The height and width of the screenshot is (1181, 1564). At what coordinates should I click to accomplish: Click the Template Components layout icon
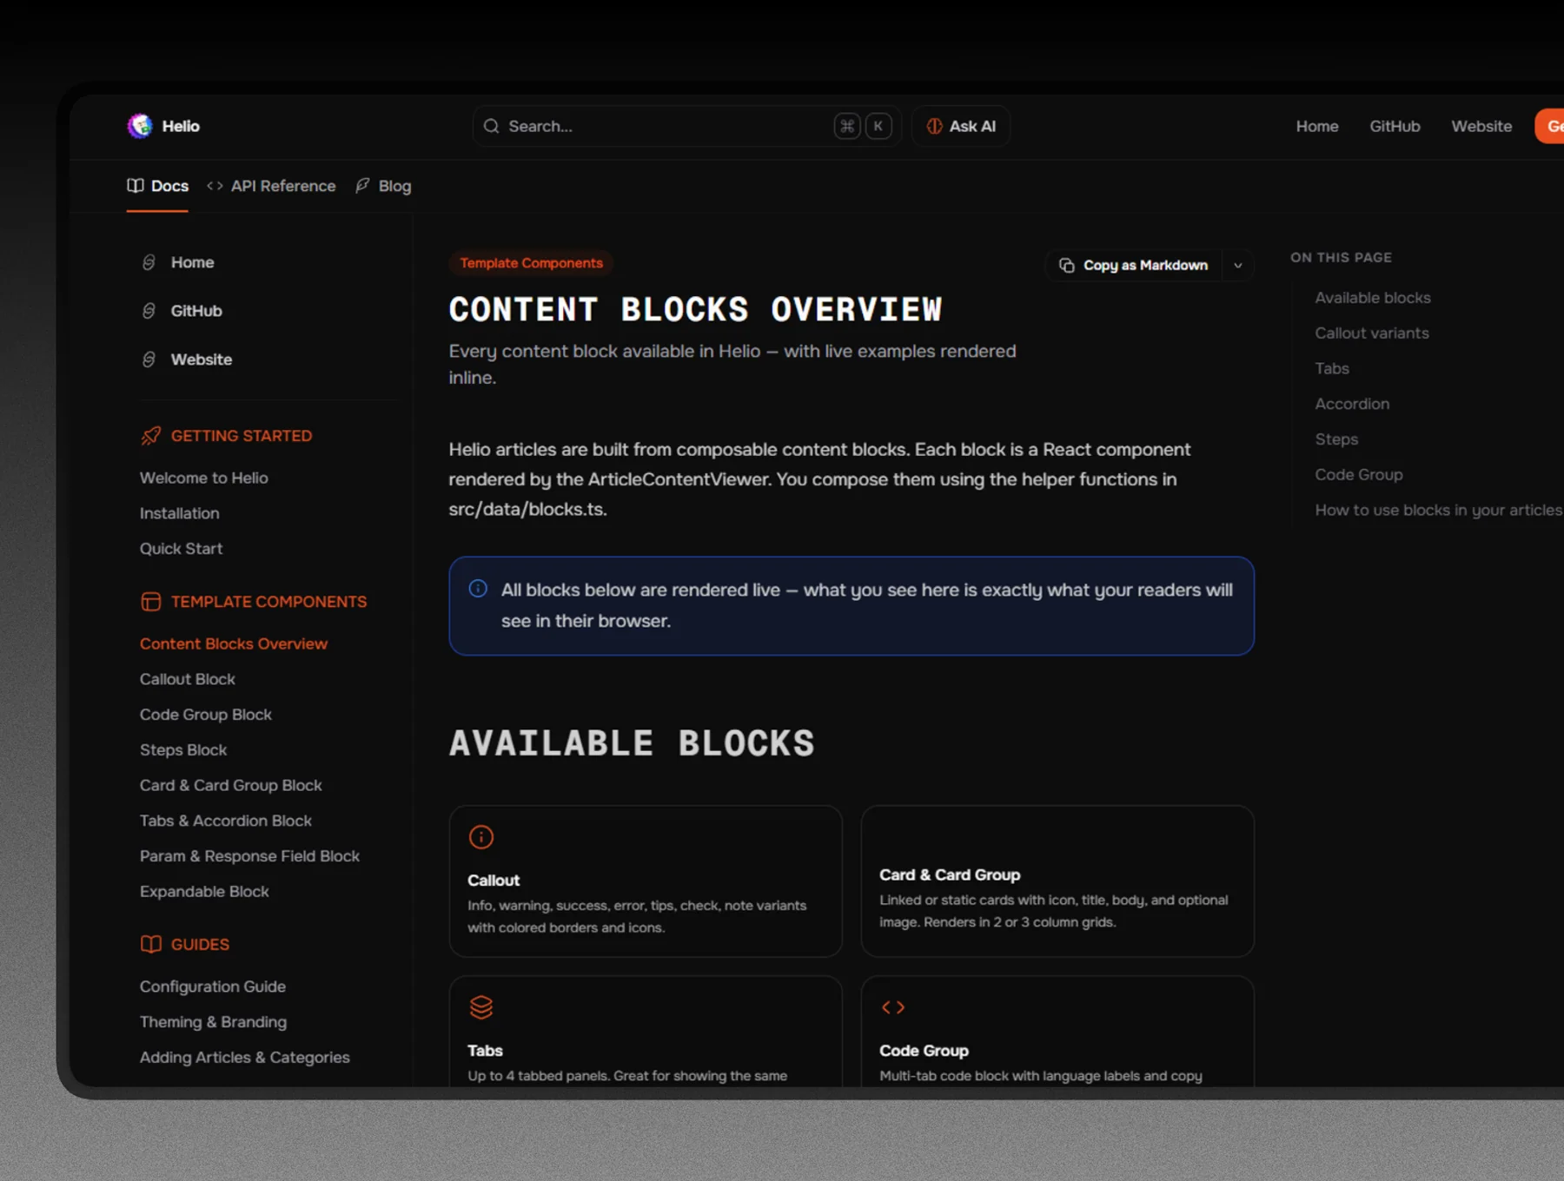coord(150,602)
